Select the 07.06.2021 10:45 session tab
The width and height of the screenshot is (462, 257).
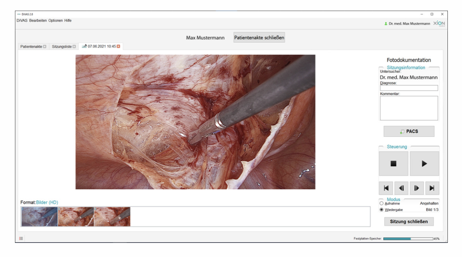coord(101,46)
